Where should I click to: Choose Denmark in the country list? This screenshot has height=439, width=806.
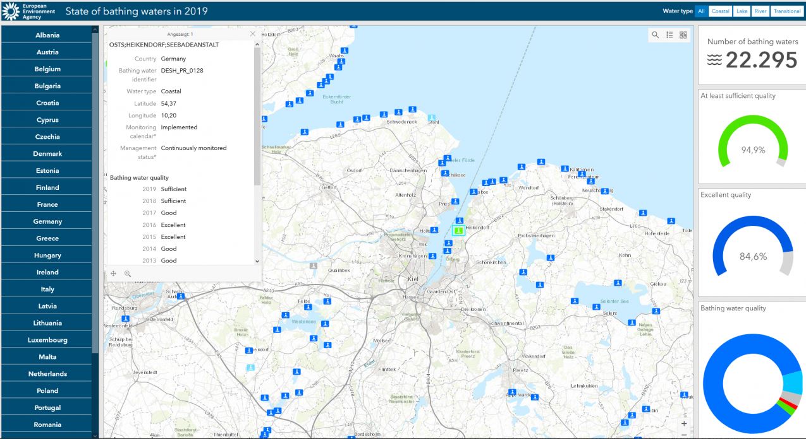[47, 154]
